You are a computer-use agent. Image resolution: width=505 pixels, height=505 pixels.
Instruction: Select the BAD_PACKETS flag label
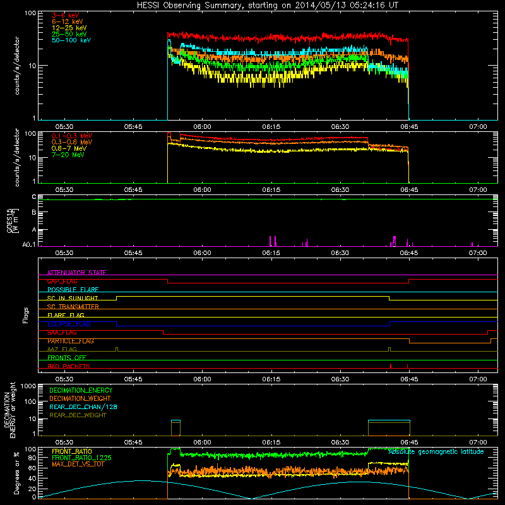(x=69, y=366)
